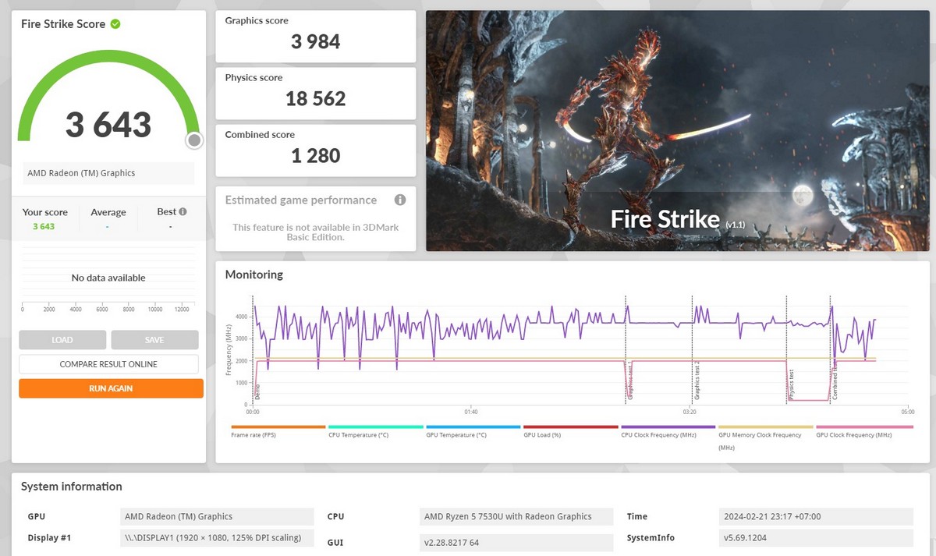Image resolution: width=936 pixels, height=556 pixels.
Task: Click the Combined test chart marker
Action: 835,382
